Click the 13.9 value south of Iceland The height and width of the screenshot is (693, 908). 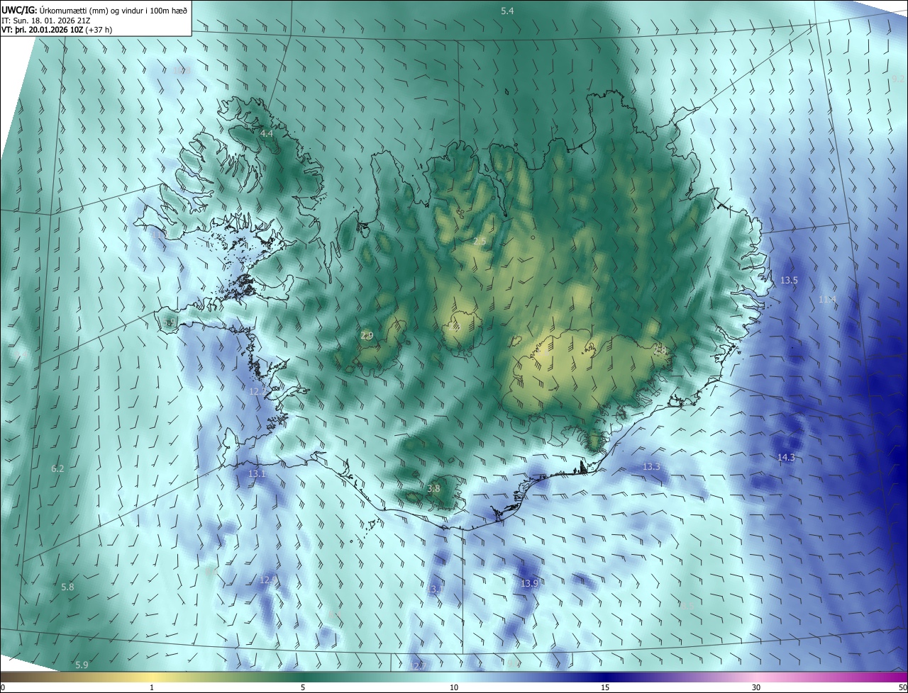pyautogui.click(x=529, y=583)
